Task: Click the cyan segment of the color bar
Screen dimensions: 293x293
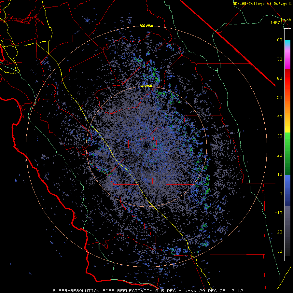Action: click(x=287, y=43)
